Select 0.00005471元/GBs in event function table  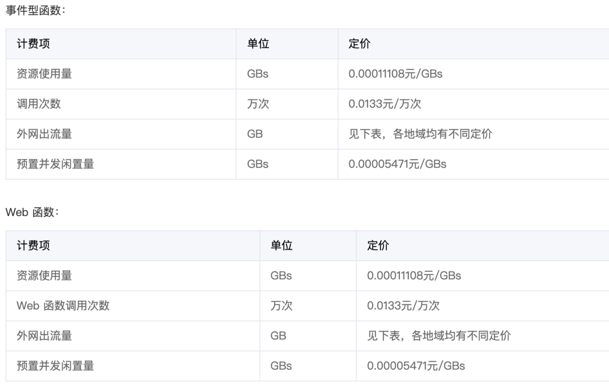(x=398, y=164)
